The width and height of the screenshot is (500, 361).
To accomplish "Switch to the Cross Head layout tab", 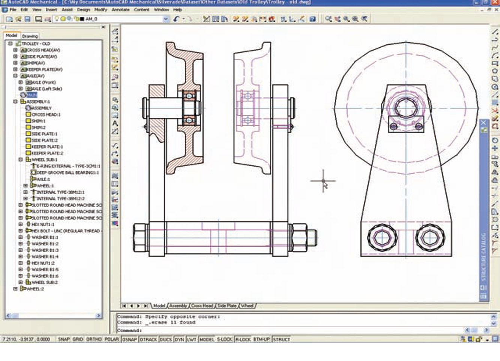I will [202, 306].
